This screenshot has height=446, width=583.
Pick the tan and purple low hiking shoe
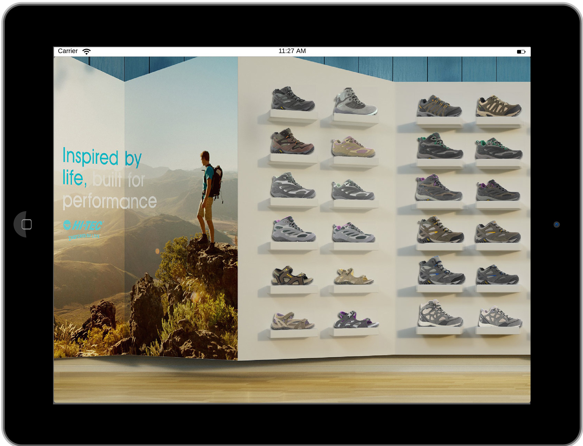coord(353,147)
